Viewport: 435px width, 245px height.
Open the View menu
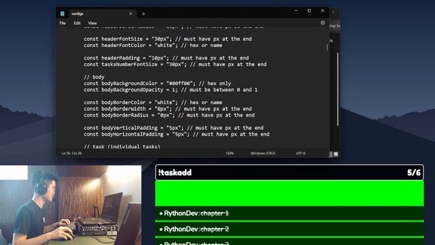tap(92, 23)
